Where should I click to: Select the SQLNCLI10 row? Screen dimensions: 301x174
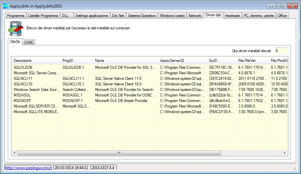tap(150, 84)
